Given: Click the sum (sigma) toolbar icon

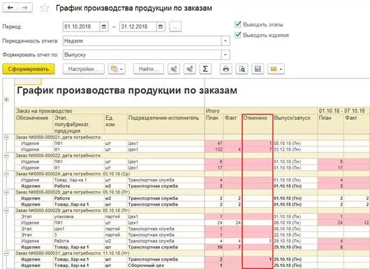Looking at the screenshot, I should tap(205, 69).
